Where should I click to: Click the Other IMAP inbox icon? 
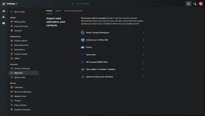click(83, 69)
